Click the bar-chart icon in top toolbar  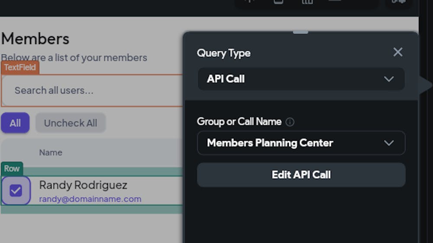[307, 2]
